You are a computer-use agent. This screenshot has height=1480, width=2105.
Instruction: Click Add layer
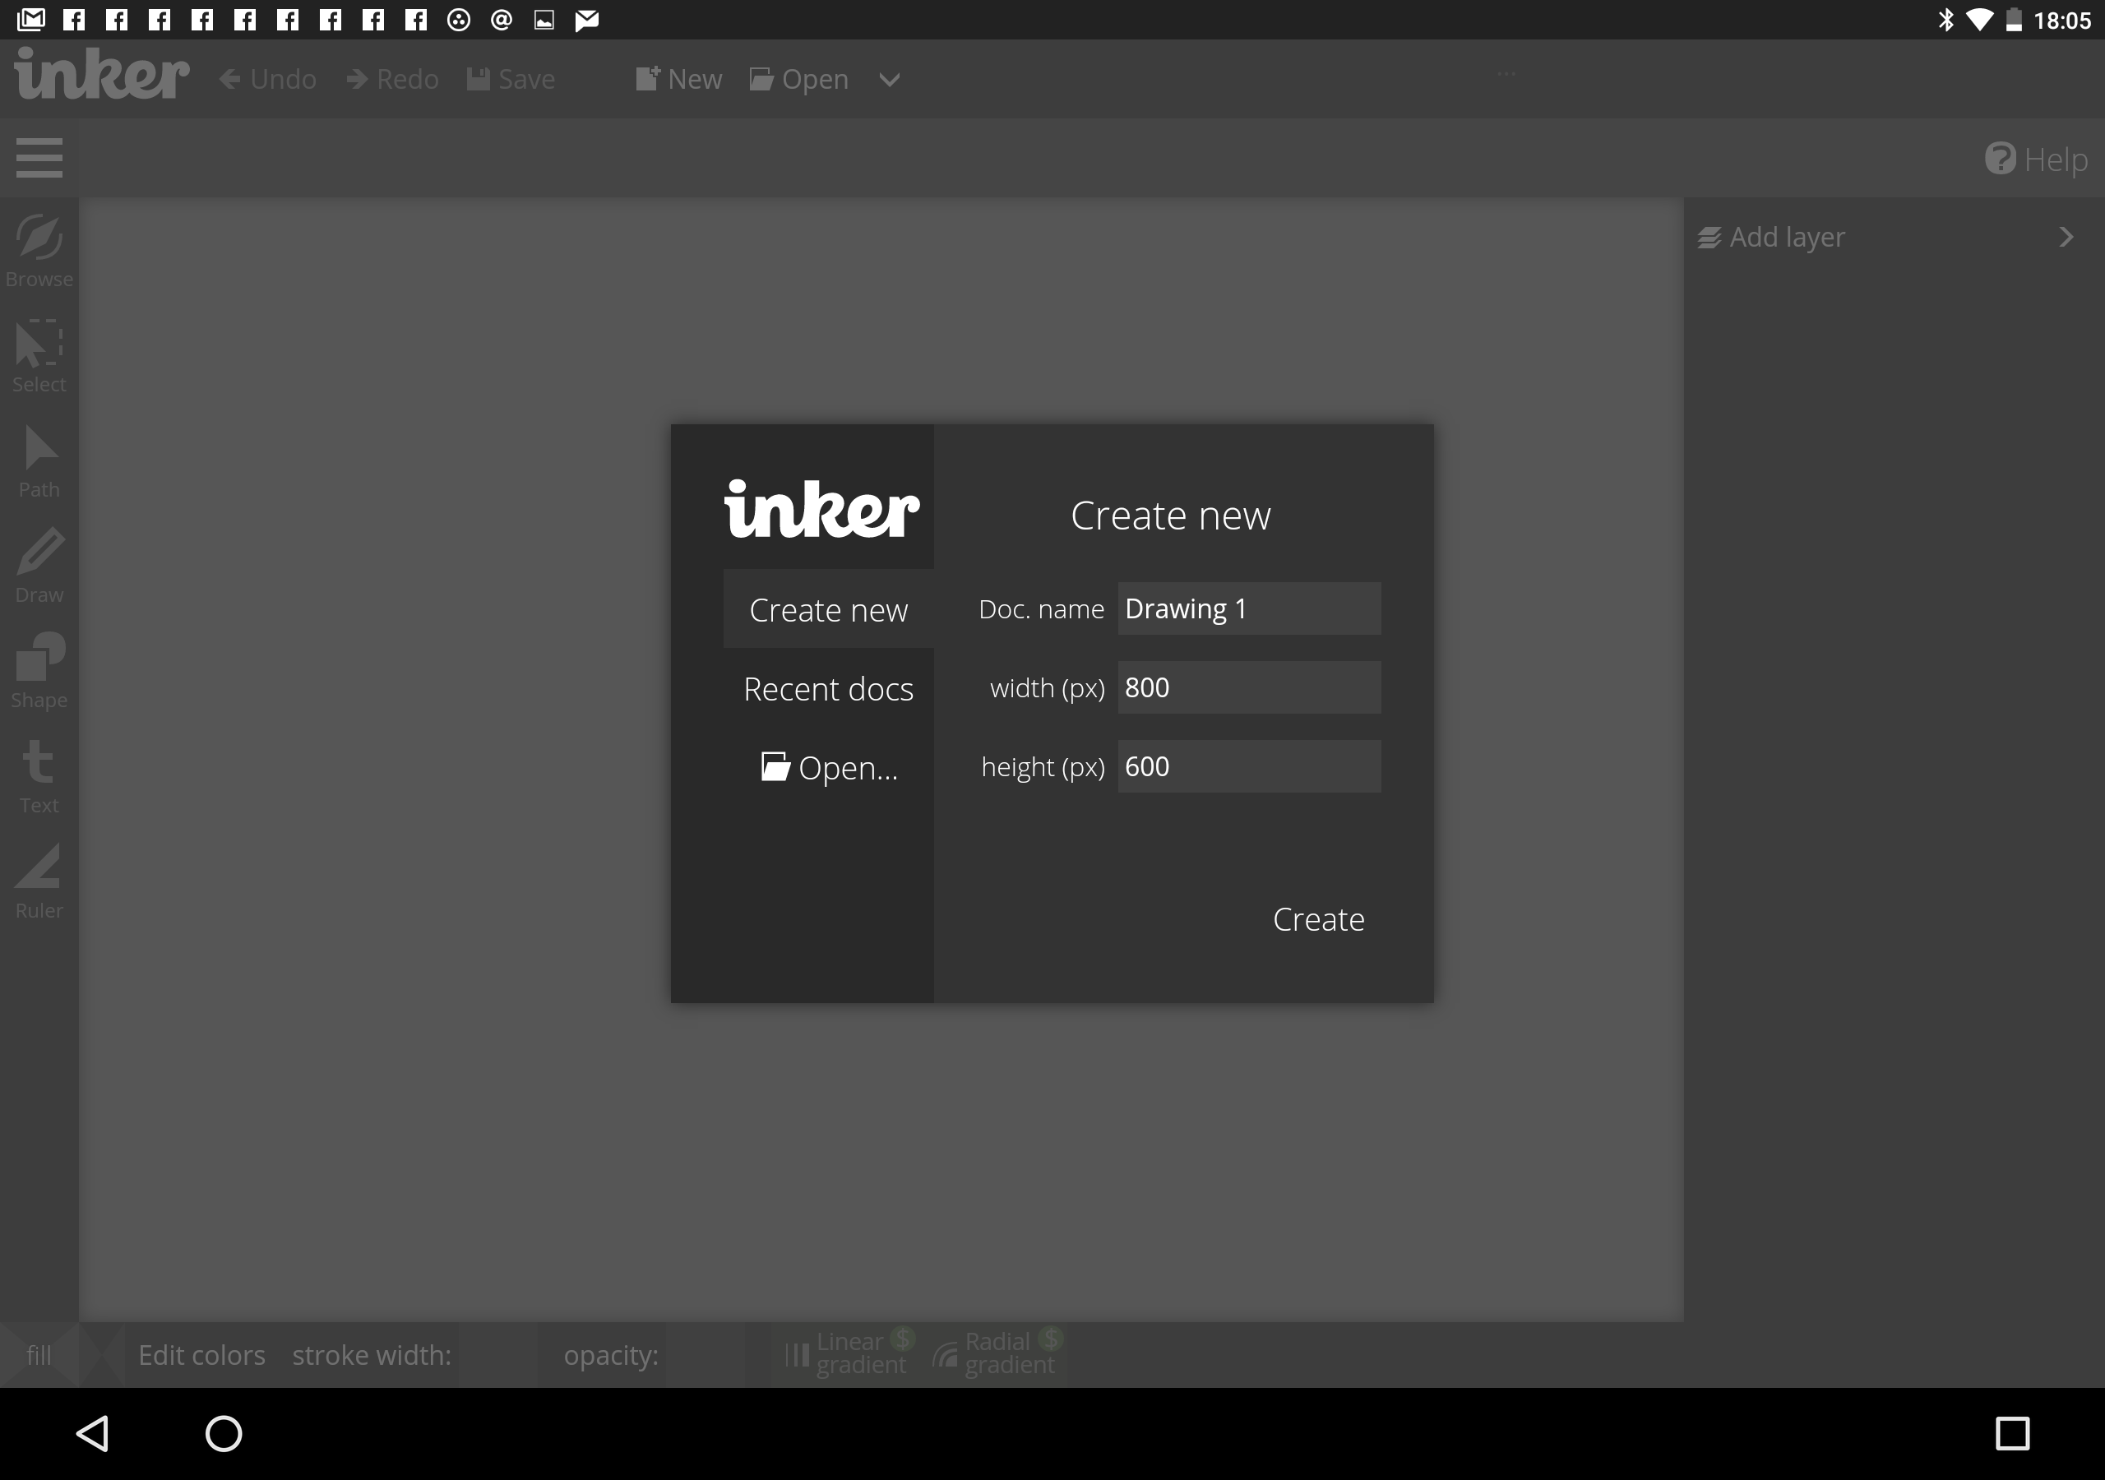coord(1770,238)
